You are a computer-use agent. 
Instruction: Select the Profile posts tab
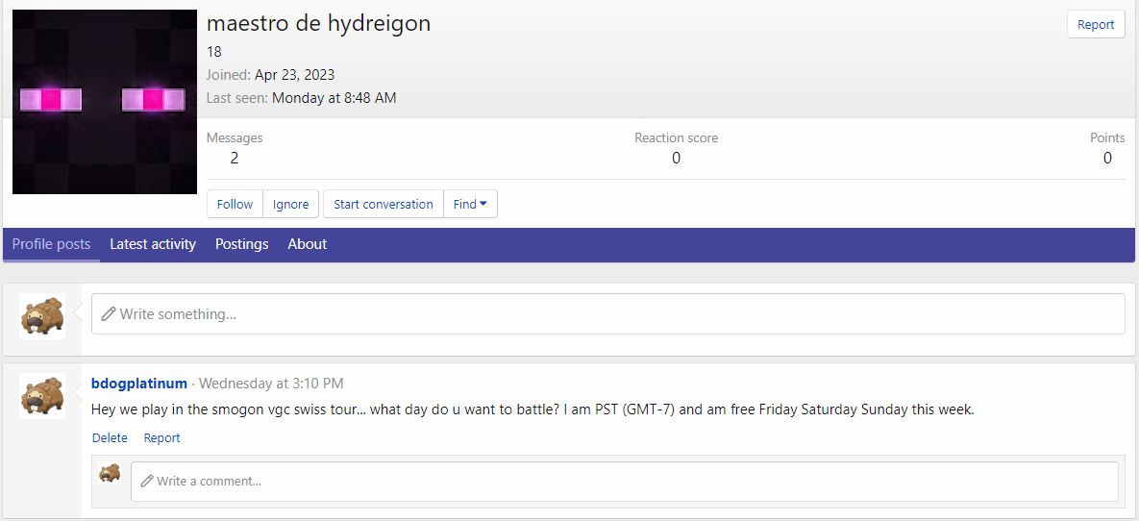click(51, 244)
